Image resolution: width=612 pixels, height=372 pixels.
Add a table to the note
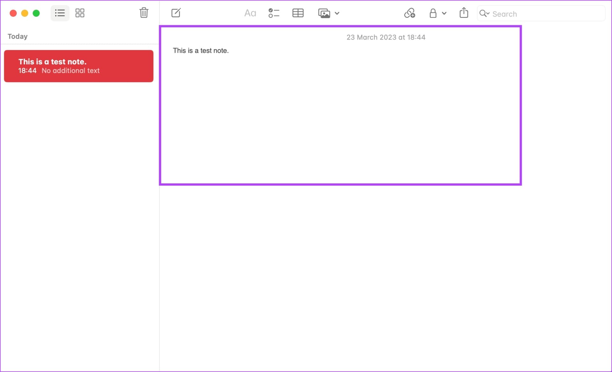point(298,13)
